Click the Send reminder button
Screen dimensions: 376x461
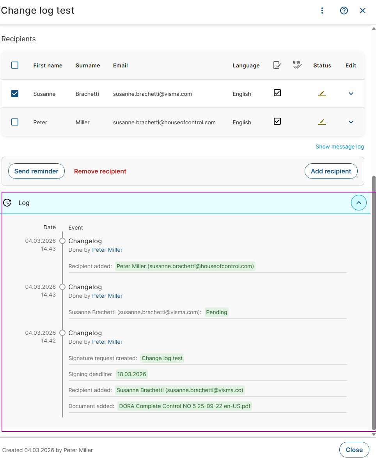36,171
